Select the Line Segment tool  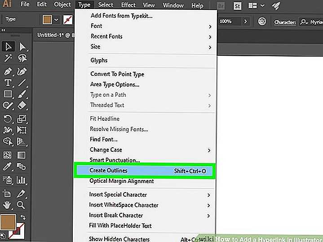pos(22,83)
